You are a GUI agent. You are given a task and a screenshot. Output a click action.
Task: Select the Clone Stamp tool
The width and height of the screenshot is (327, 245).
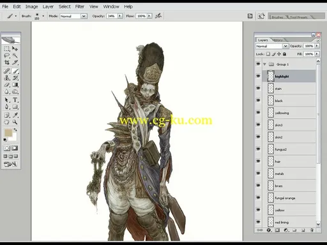[6, 78]
